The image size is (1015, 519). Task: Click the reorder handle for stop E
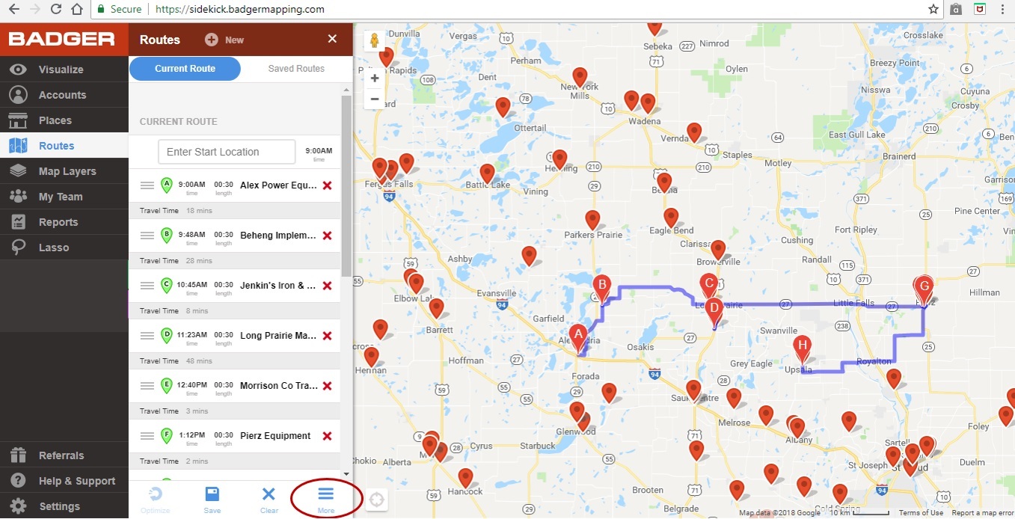tap(147, 386)
